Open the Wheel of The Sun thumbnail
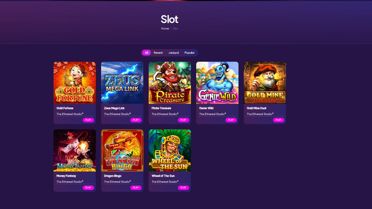 [170, 150]
